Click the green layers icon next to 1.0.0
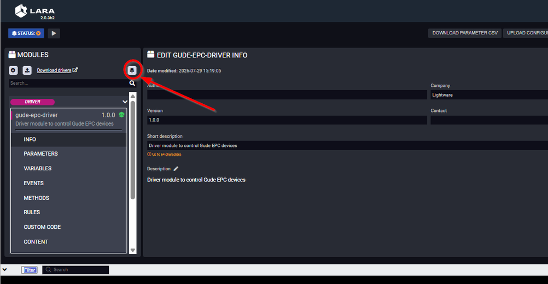 [121, 115]
